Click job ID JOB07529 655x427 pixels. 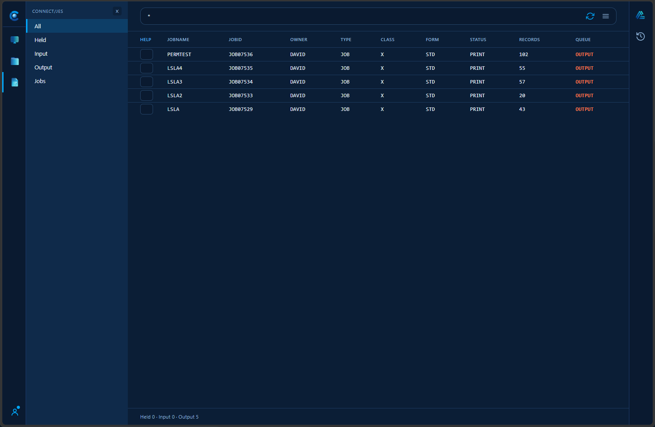241,109
